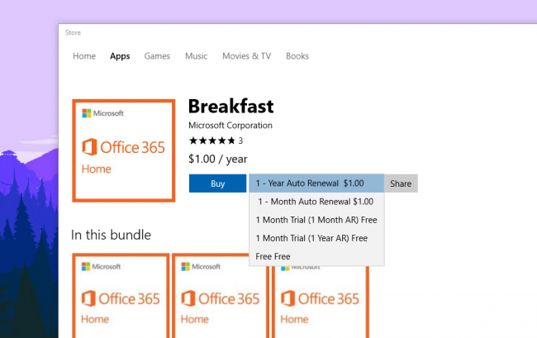This screenshot has width=537, height=338.
Task: Click the Breakfast app title
Action: [231, 106]
